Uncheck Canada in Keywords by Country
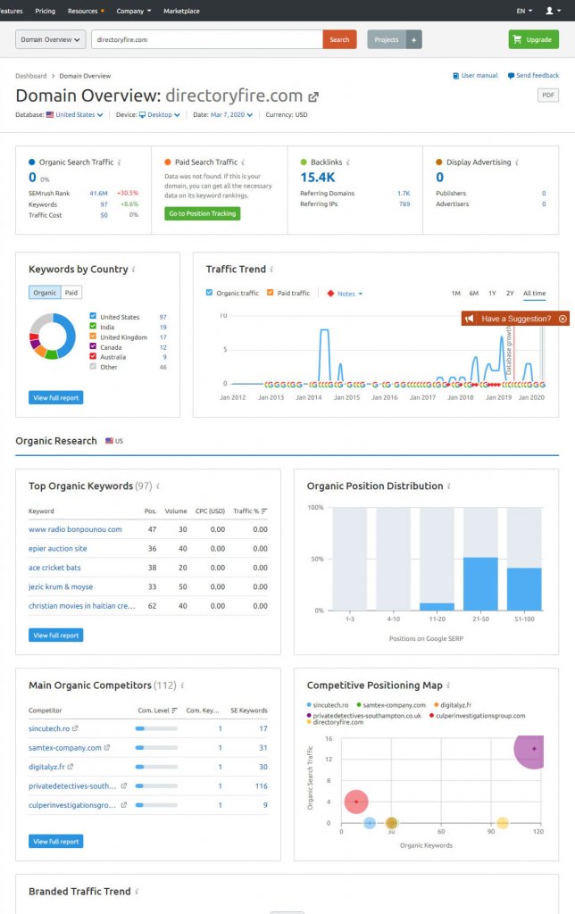Viewport: 575px width, 914px height. click(93, 346)
